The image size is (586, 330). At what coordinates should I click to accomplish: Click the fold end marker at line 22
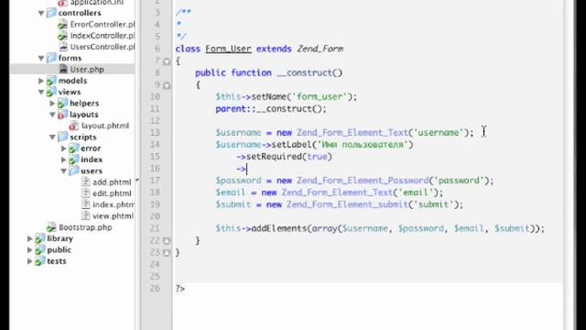tap(167, 241)
